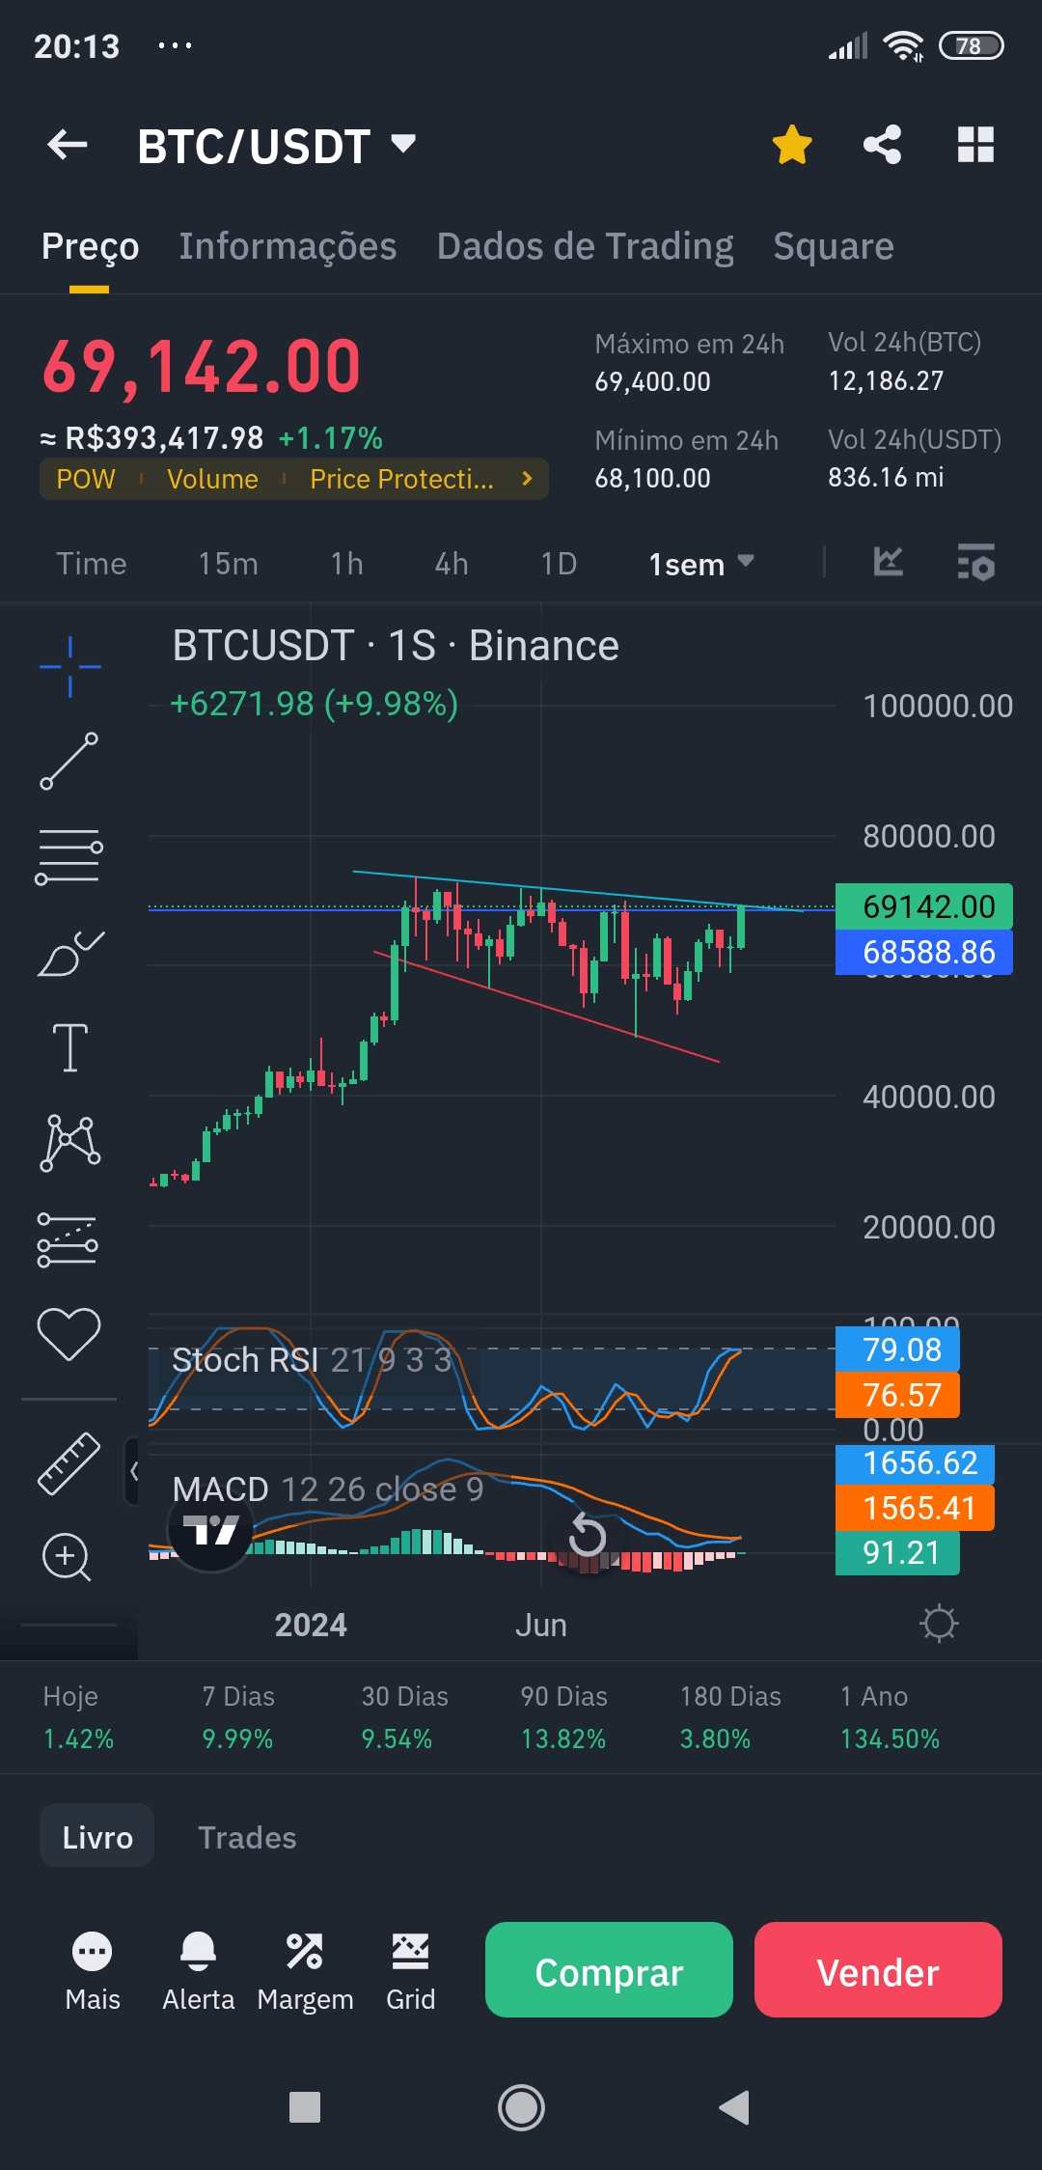Tap the Hoje performance value
1042x2170 pixels.
78,1739
